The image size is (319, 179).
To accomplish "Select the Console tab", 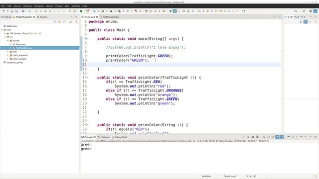I will [88, 137].
